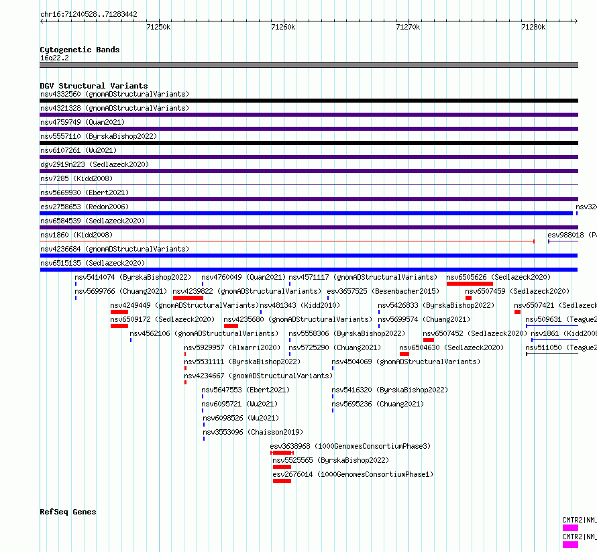Click the esv3638968 red variant bar
This screenshot has height=552, width=597.
[282, 453]
